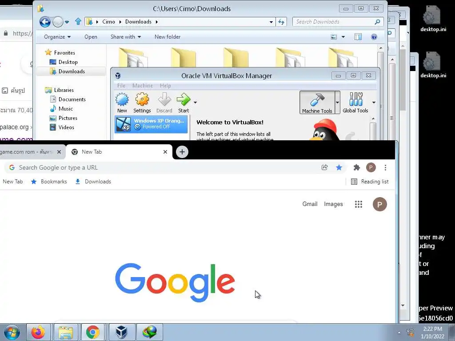The image size is (455, 341).
Task: Open Machine Tools dropdown arrow
Action: (x=337, y=103)
